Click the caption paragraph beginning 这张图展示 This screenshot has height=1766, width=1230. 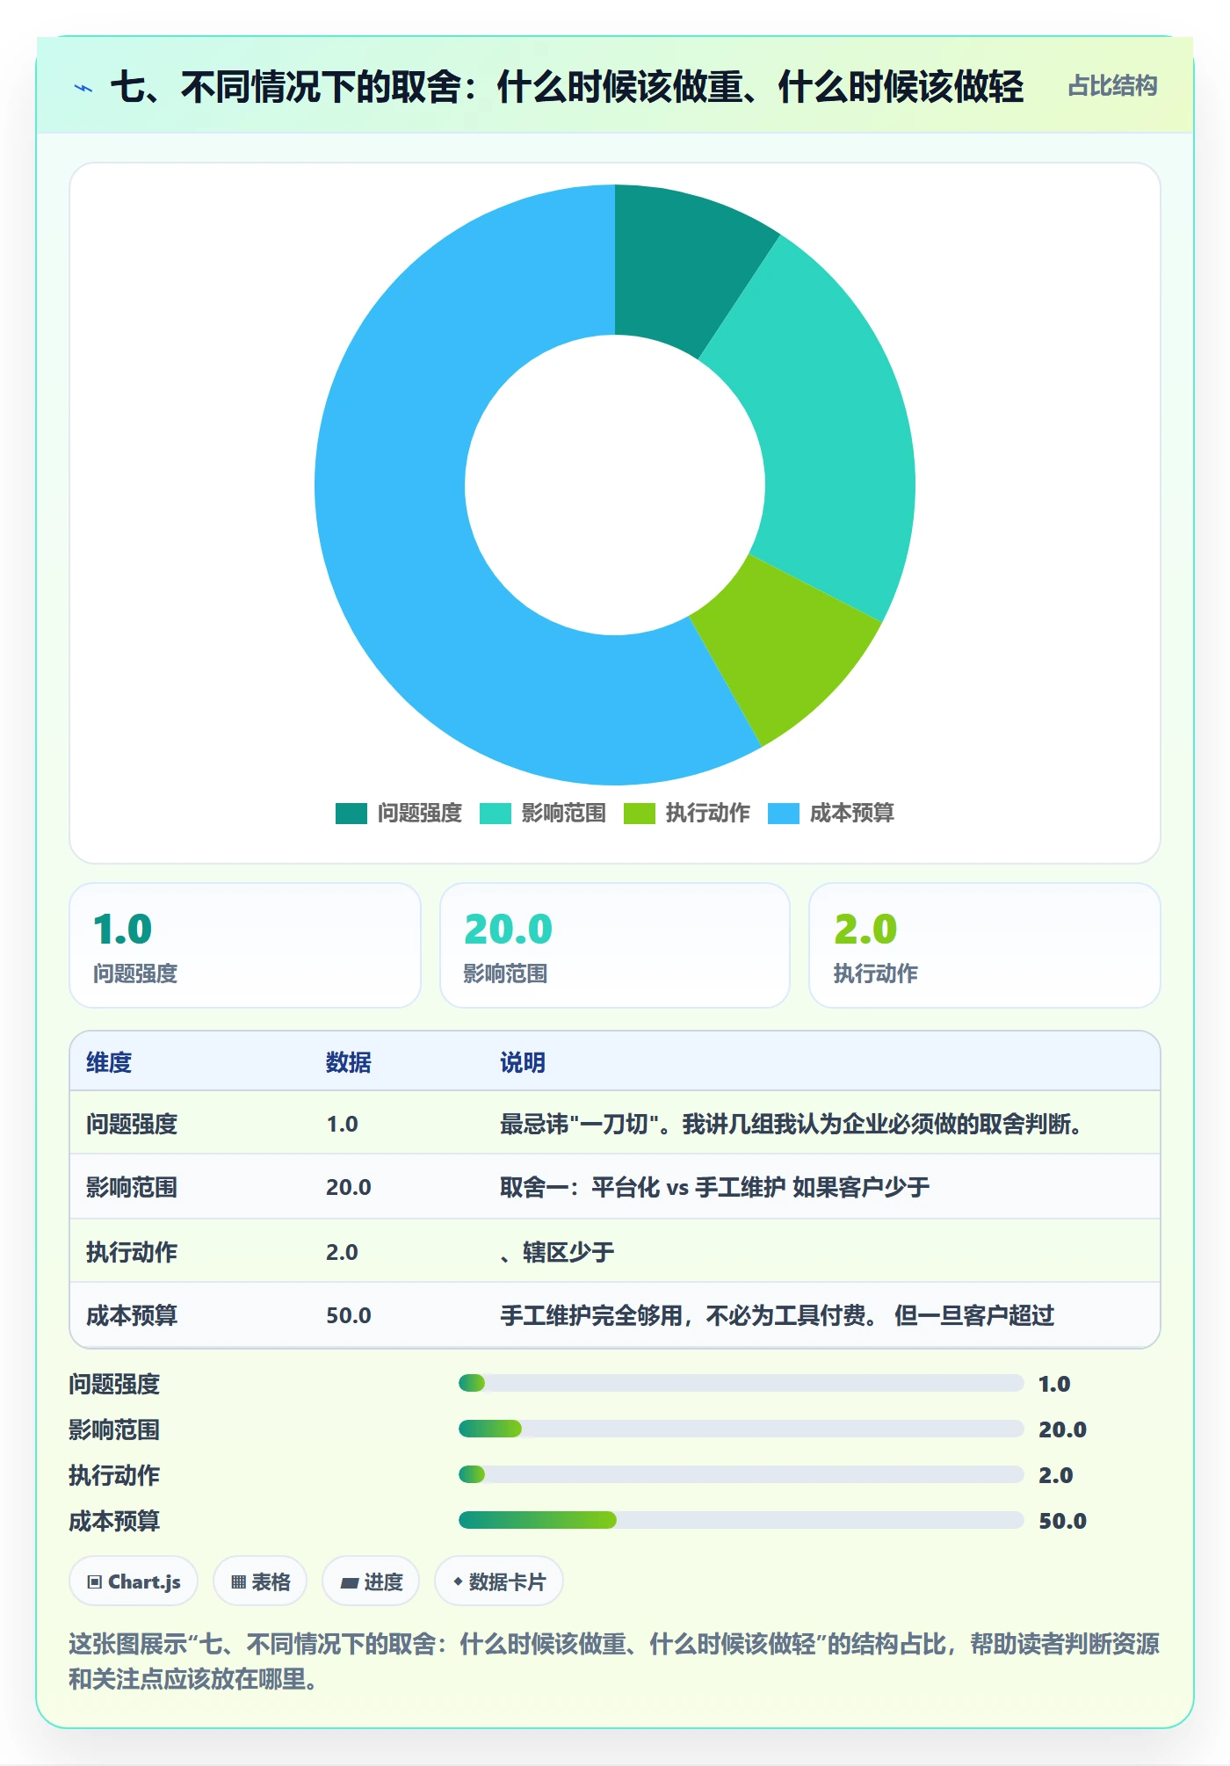(x=614, y=1661)
